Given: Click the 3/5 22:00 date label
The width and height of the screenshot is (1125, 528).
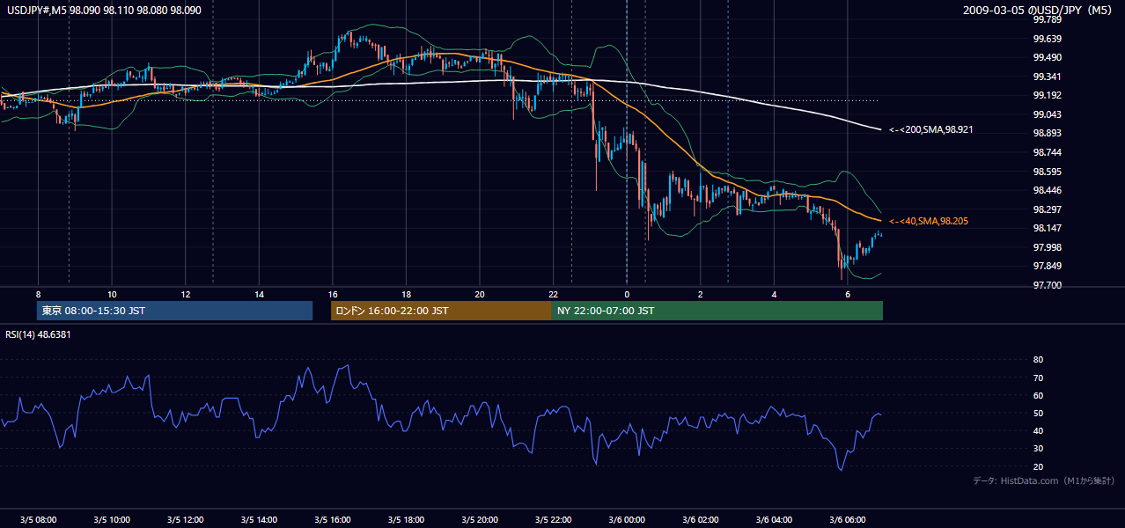Looking at the screenshot, I should tap(553, 520).
